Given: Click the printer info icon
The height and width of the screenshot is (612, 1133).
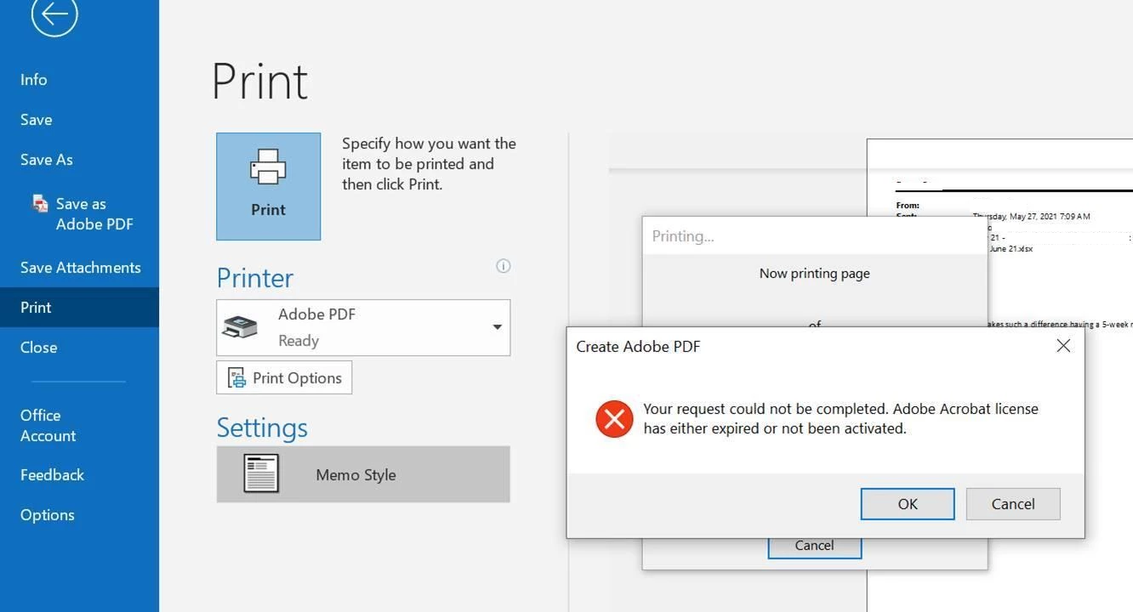Looking at the screenshot, I should [x=504, y=266].
